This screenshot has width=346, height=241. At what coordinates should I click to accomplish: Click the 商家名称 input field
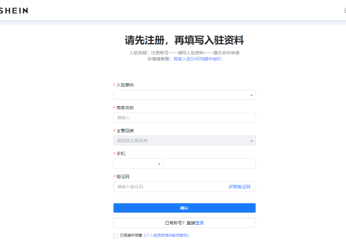coord(185,118)
